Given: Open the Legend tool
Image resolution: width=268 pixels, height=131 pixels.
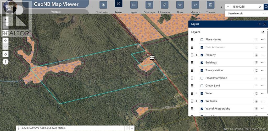Looking at the screenshot, I should (134, 5).
